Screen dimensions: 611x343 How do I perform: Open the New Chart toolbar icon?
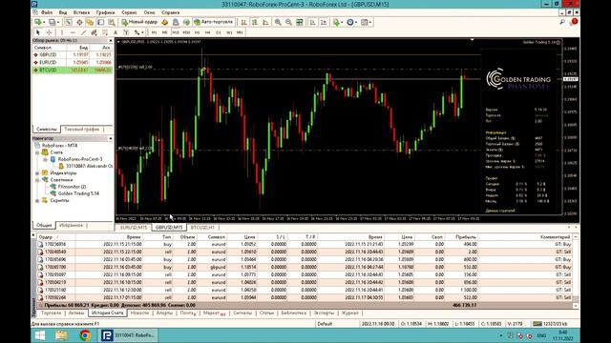coord(38,22)
